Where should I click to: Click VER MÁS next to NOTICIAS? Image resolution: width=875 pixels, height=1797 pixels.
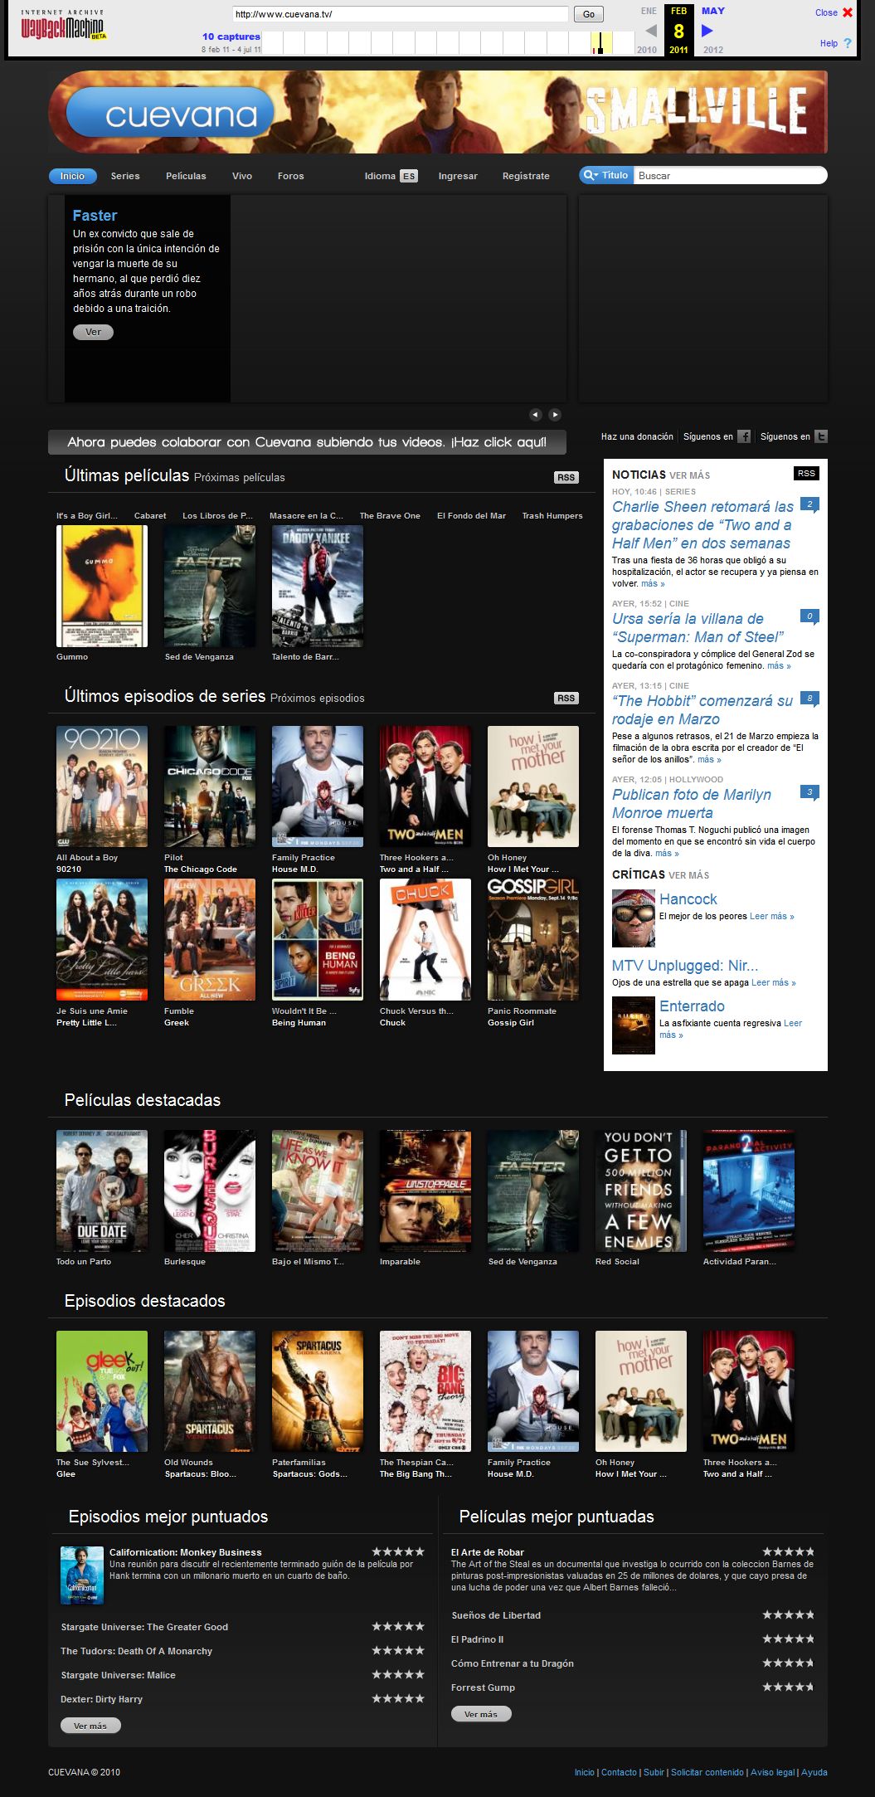point(690,475)
